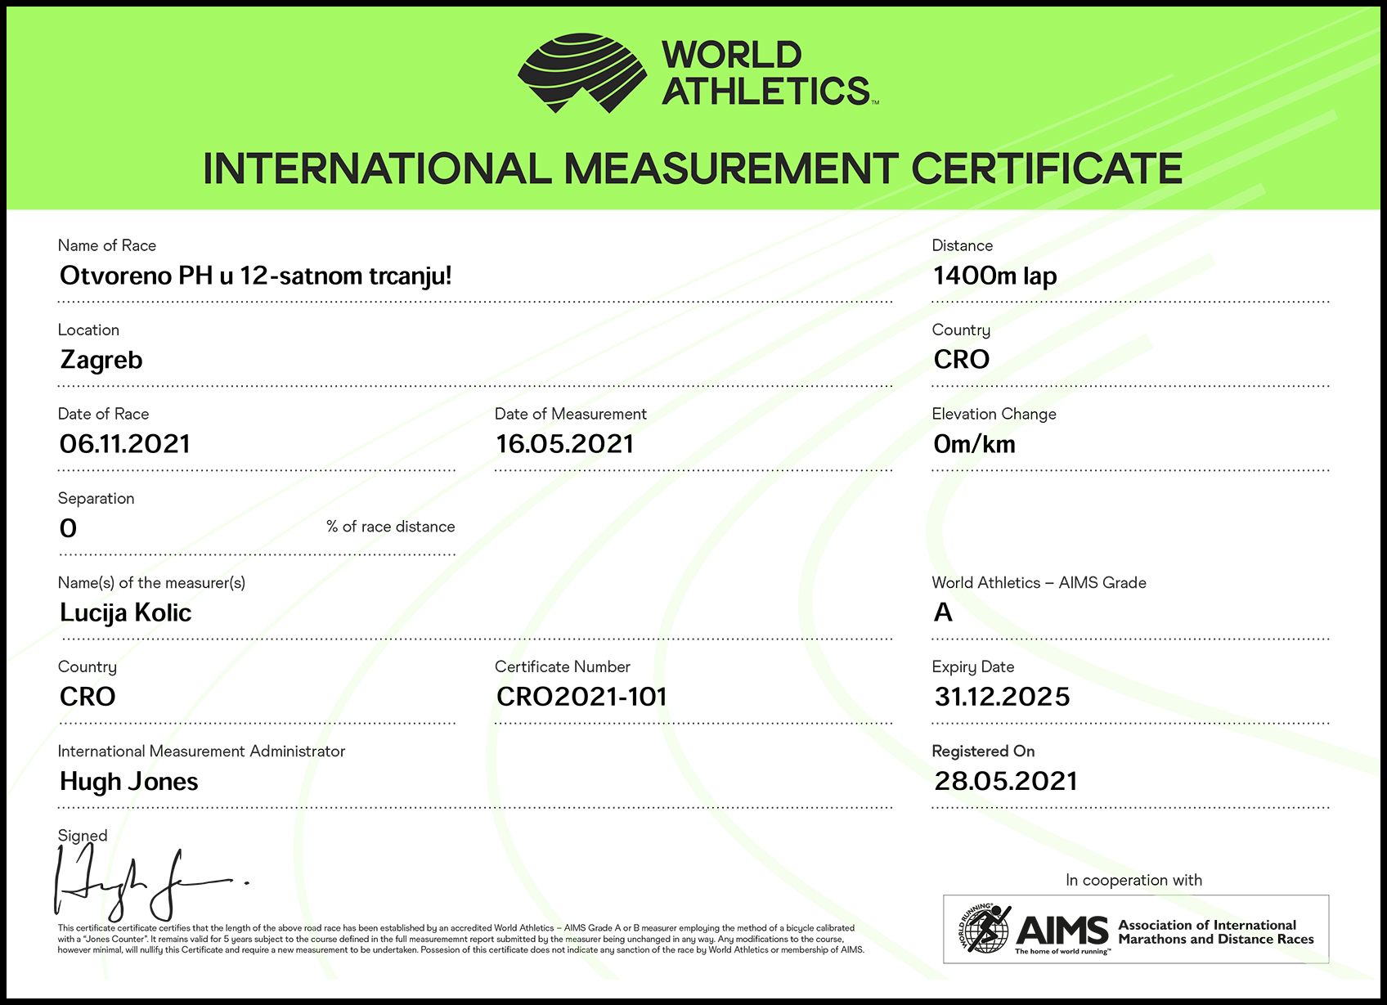Click the 'Distance' label
The image size is (1387, 1005).
point(963,245)
